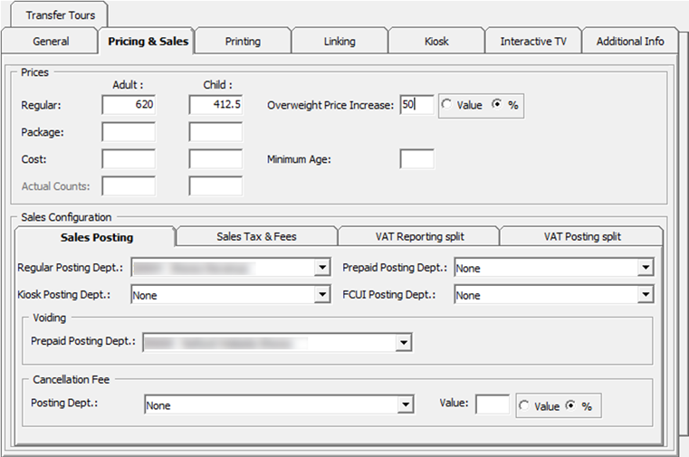Open the Sales Tax & Fees sub-tab

click(x=256, y=237)
